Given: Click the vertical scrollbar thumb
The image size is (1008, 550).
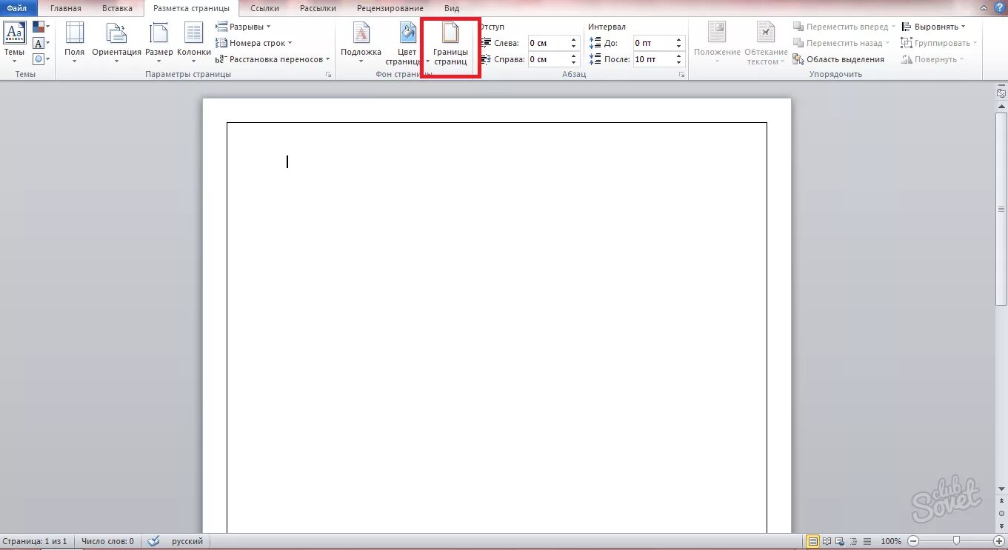Looking at the screenshot, I should 1001,209.
